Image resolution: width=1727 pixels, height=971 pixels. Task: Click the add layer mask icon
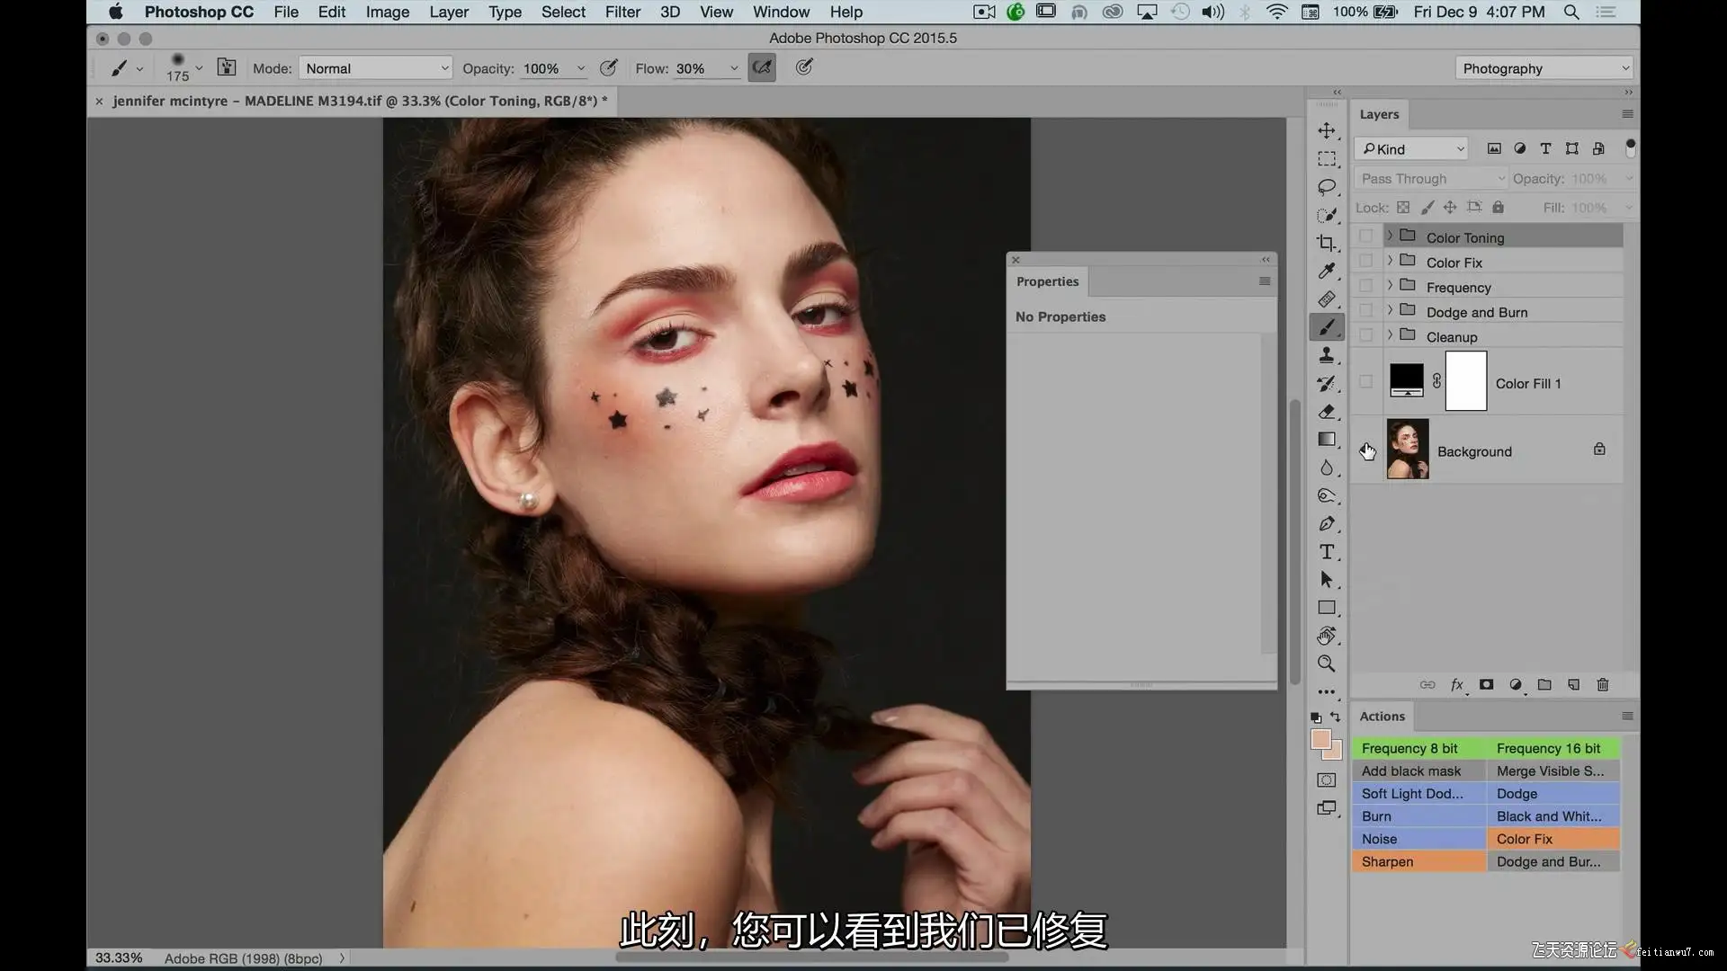pyautogui.click(x=1487, y=685)
